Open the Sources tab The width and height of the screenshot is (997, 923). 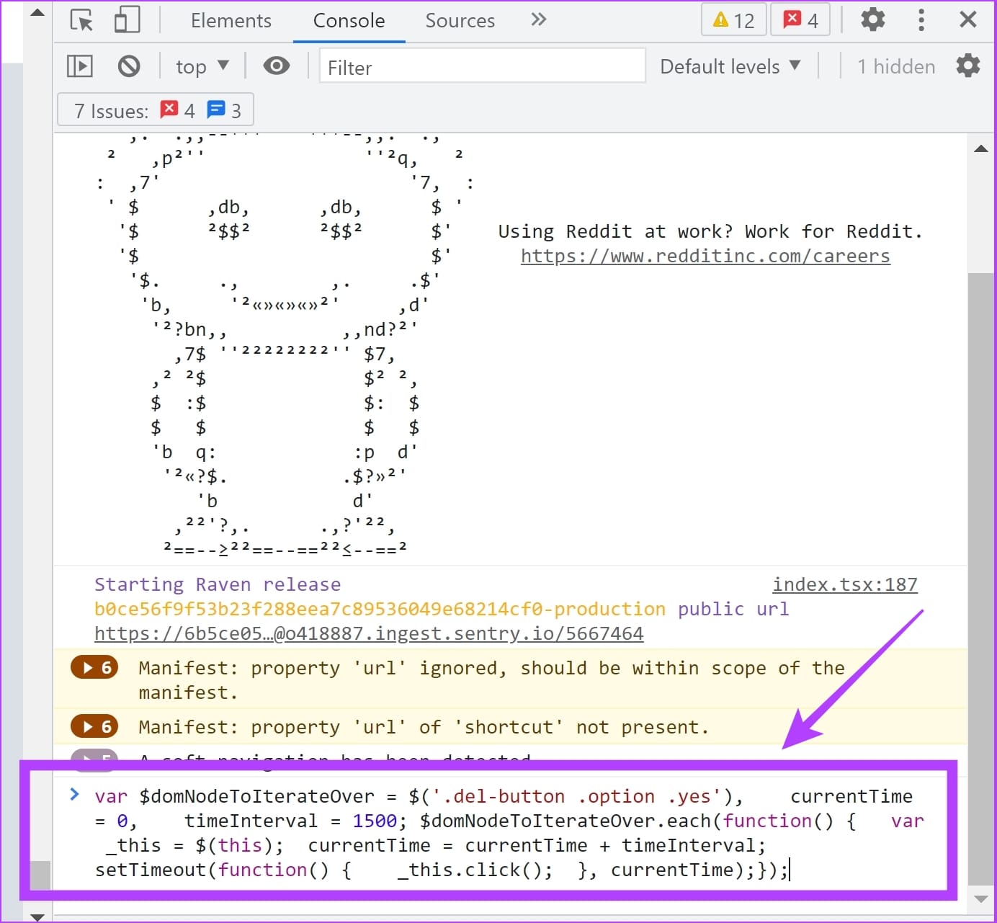click(x=460, y=21)
